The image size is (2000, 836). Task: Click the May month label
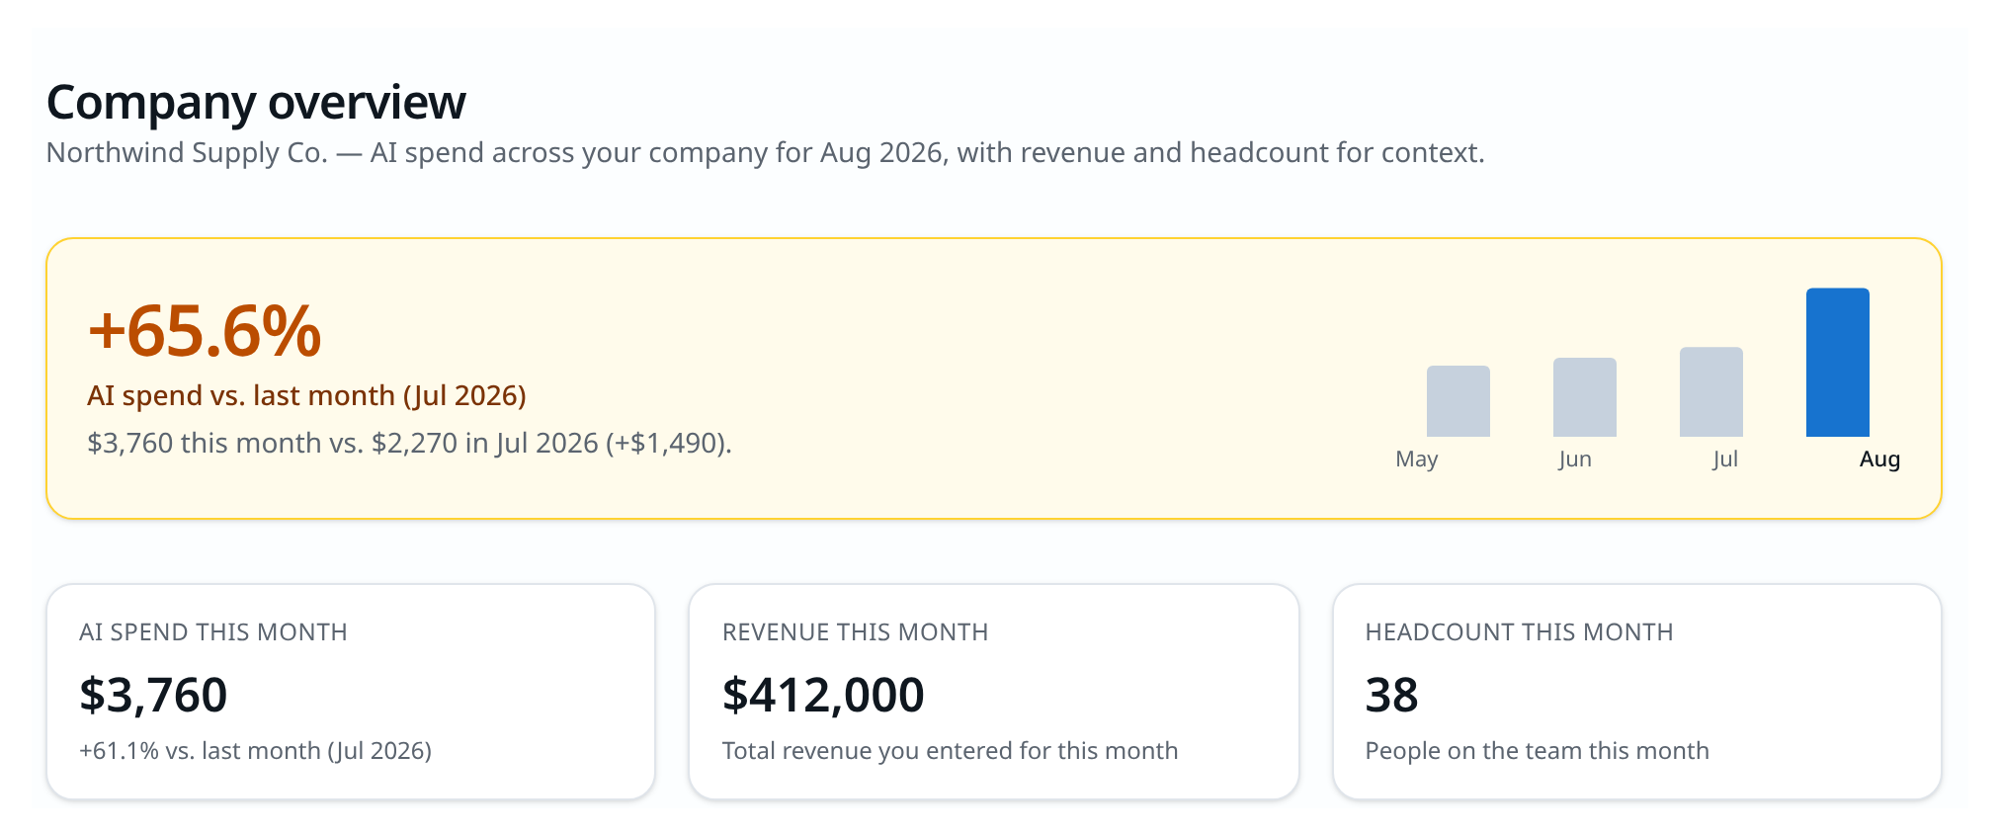coord(1417,459)
